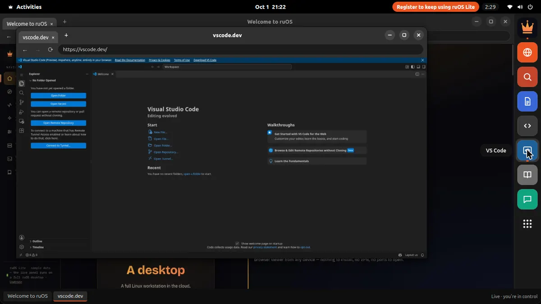The width and height of the screenshot is (541, 304).
Task: Click the crown icon atop the dock
Action: pyautogui.click(x=527, y=27)
